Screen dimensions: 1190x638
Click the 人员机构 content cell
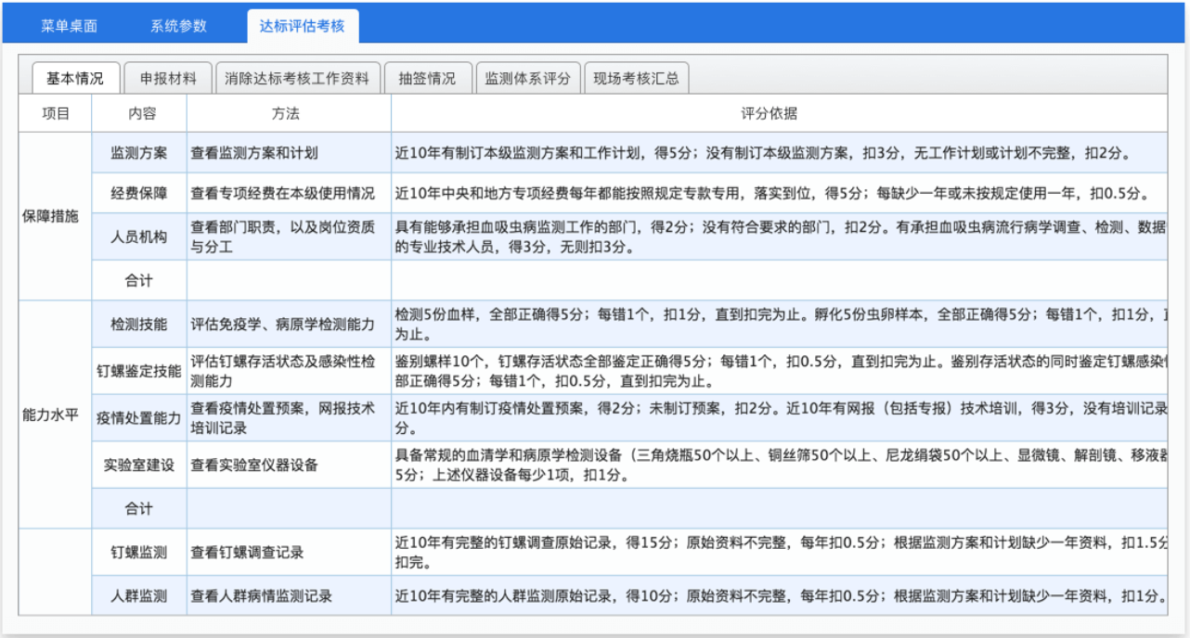(140, 236)
